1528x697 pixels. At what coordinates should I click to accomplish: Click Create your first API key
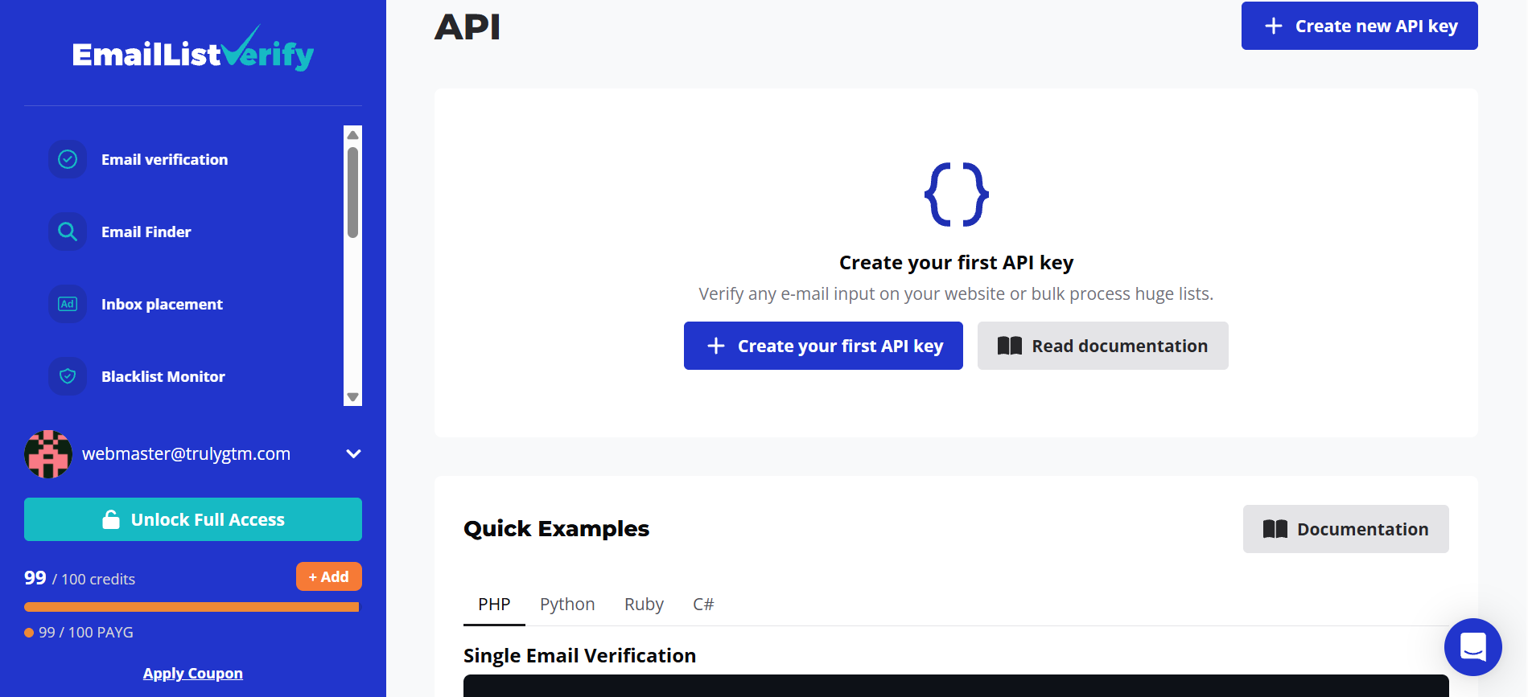click(823, 346)
